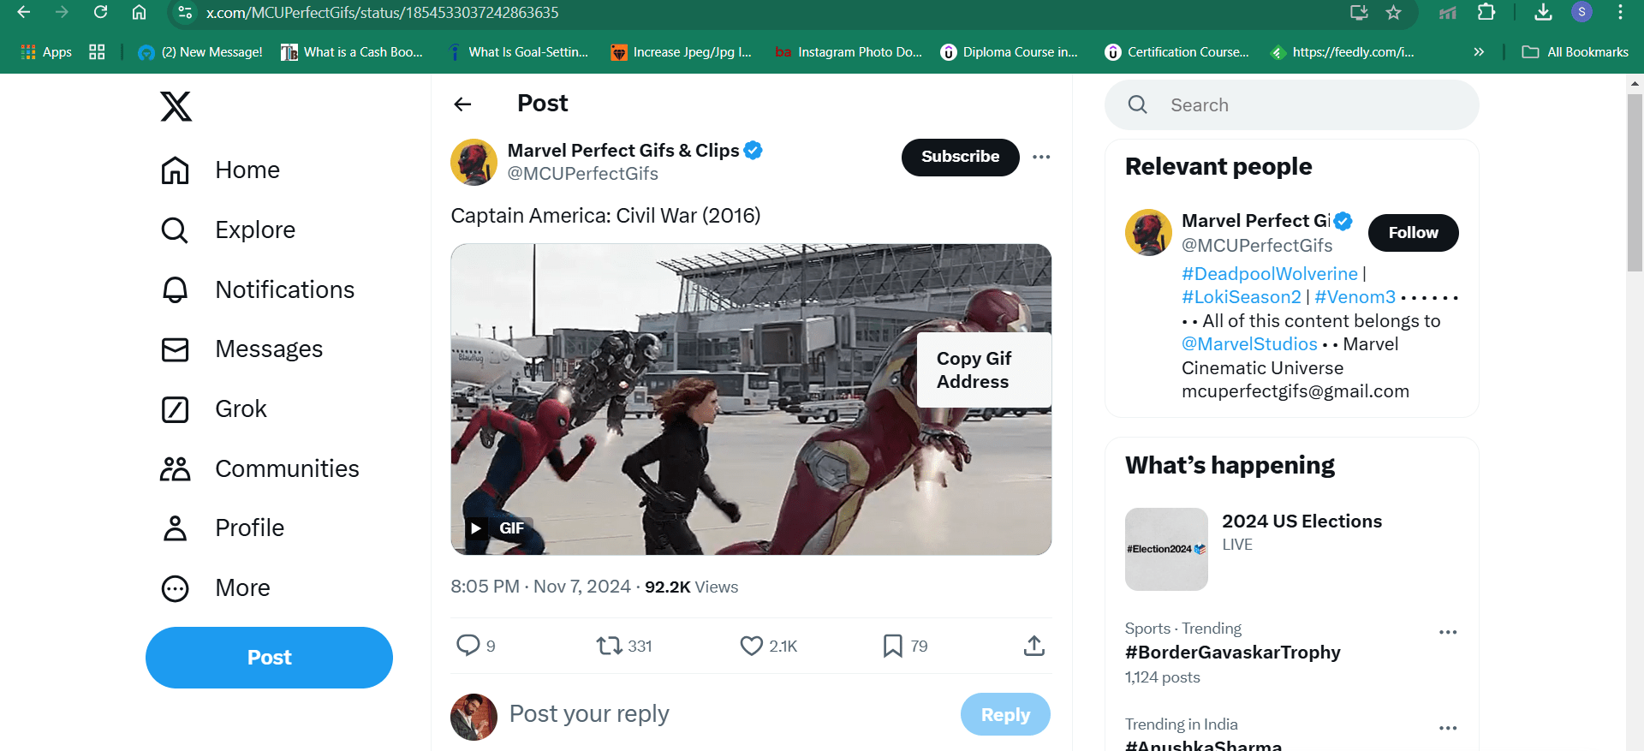The image size is (1644, 751).
Task: Expand hidden bookmarks chevron
Action: [1479, 52]
